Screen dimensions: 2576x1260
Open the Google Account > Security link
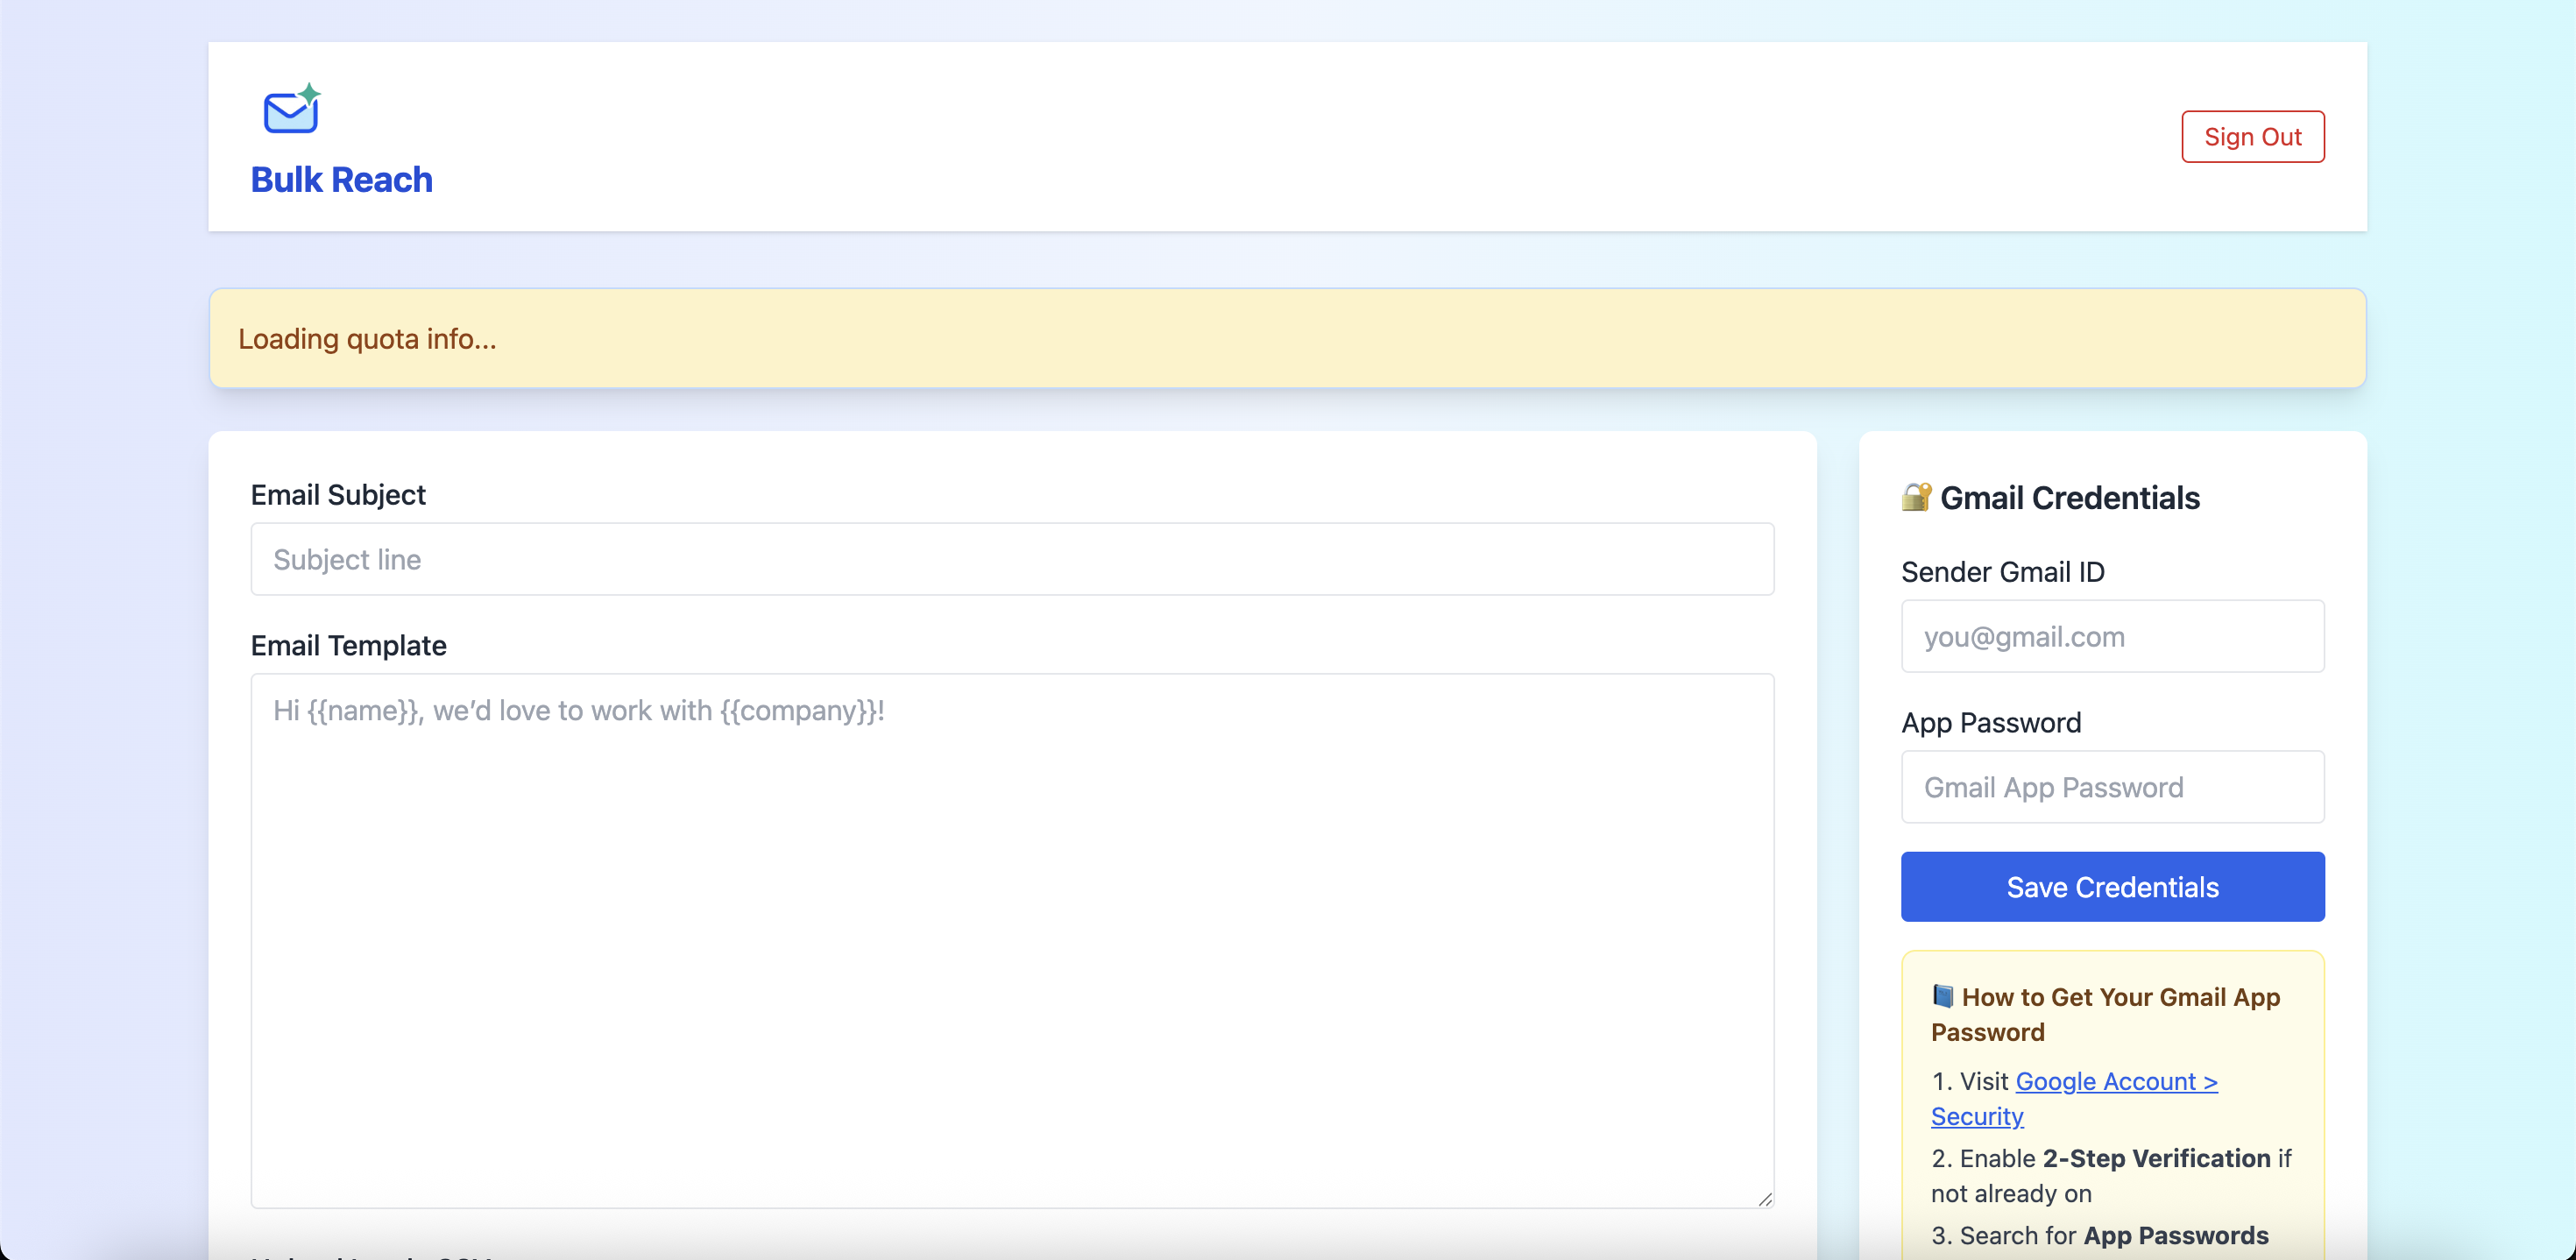2074,1098
